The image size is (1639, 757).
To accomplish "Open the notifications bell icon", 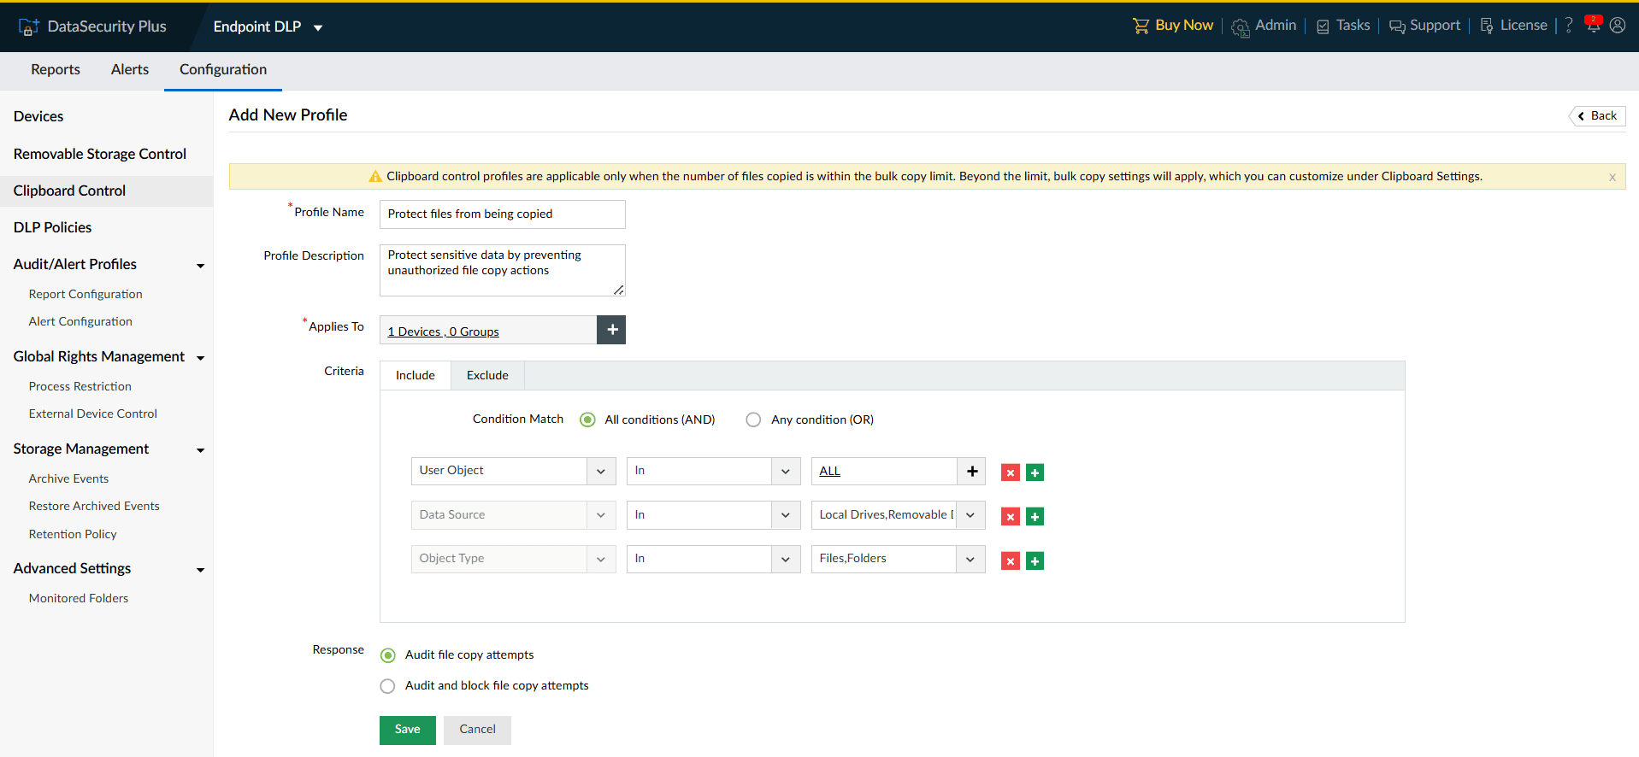I will [1594, 25].
